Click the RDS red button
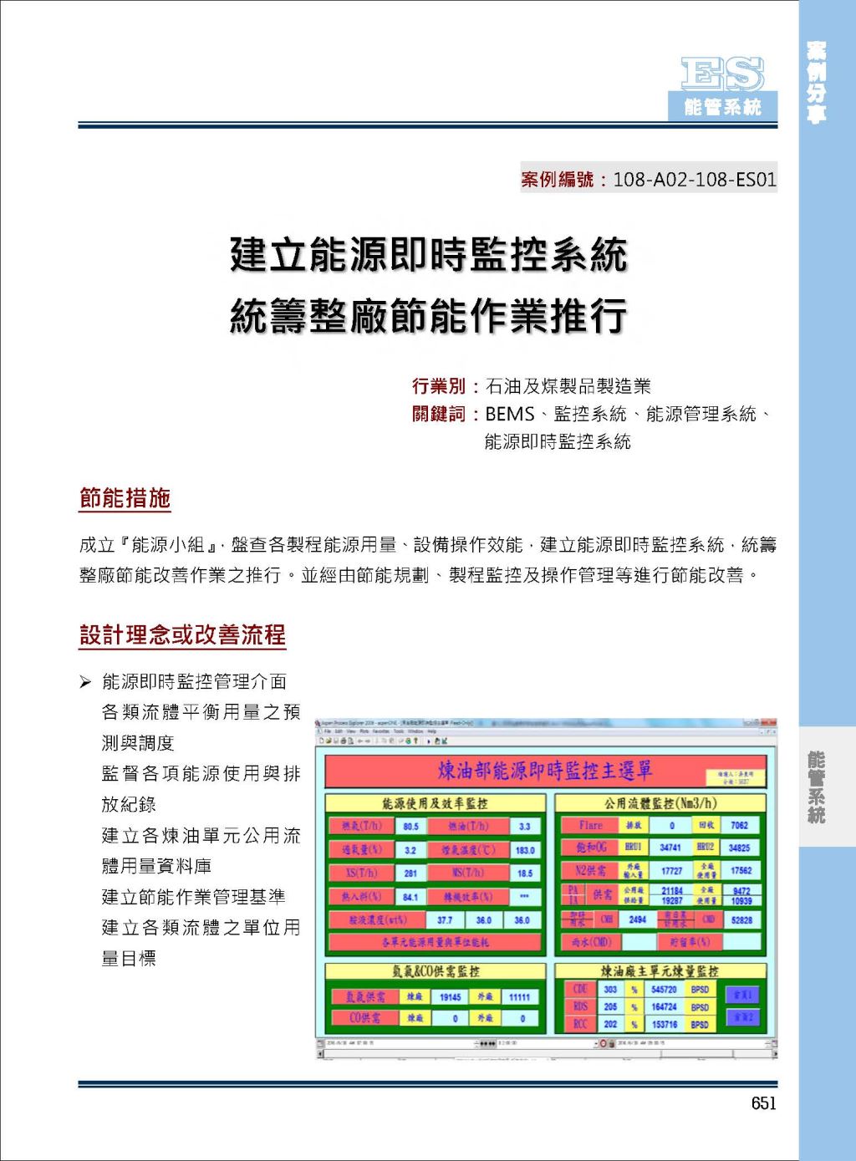 tap(580, 1006)
